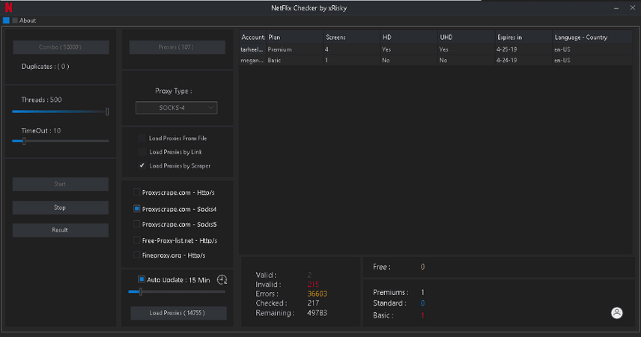
Task: Click the UHD column header
Action: [467, 37]
